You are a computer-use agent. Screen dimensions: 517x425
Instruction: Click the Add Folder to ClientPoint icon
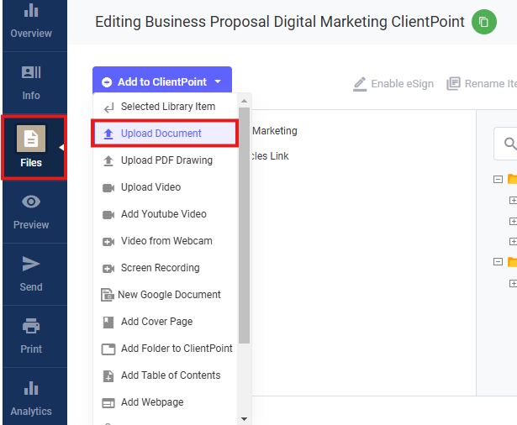coord(108,349)
